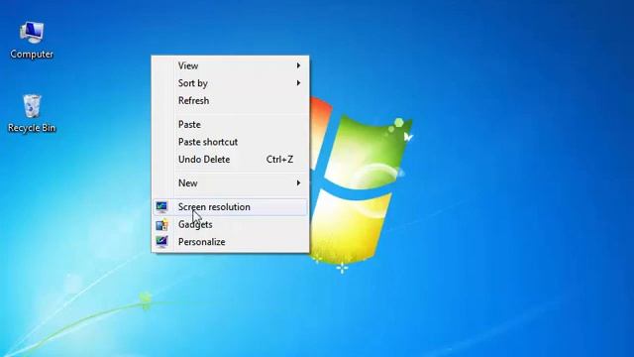This screenshot has height=357, width=634.
Task: Select Undo Delete in context menu
Action: click(230, 159)
